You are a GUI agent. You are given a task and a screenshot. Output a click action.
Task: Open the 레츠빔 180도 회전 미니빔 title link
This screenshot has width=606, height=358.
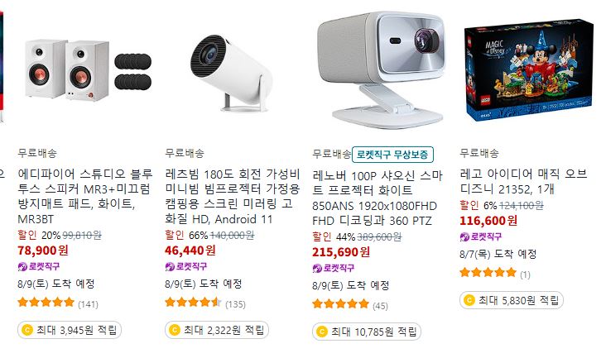(232, 196)
